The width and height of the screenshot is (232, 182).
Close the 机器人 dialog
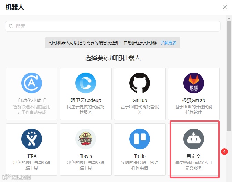pyautogui.click(x=225, y=7)
